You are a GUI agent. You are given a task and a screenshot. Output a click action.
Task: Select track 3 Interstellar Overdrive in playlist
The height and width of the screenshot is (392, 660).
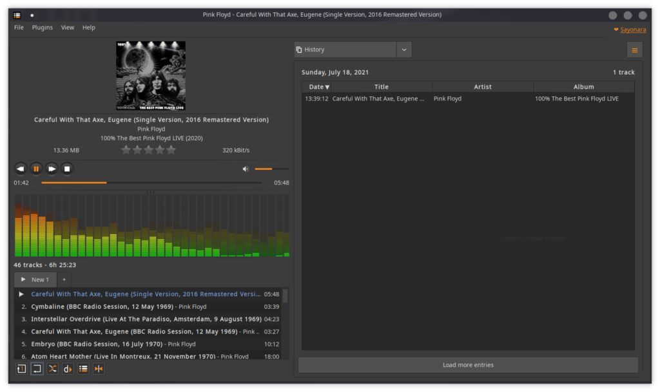tap(148, 319)
